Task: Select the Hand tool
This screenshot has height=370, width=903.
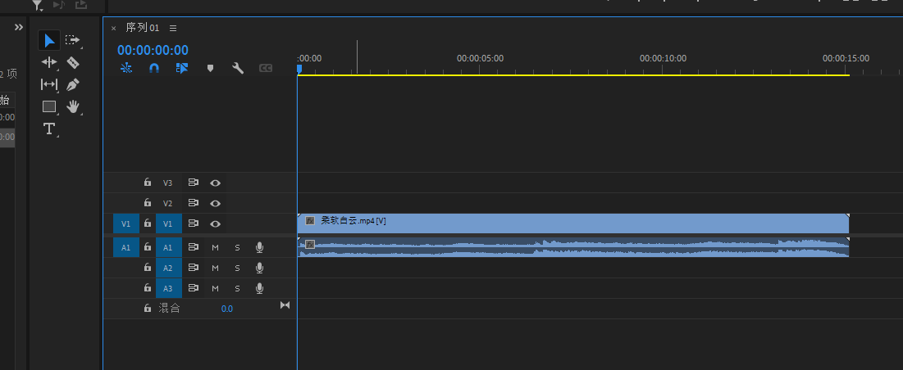Action: pyautogui.click(x=73, y=106)
